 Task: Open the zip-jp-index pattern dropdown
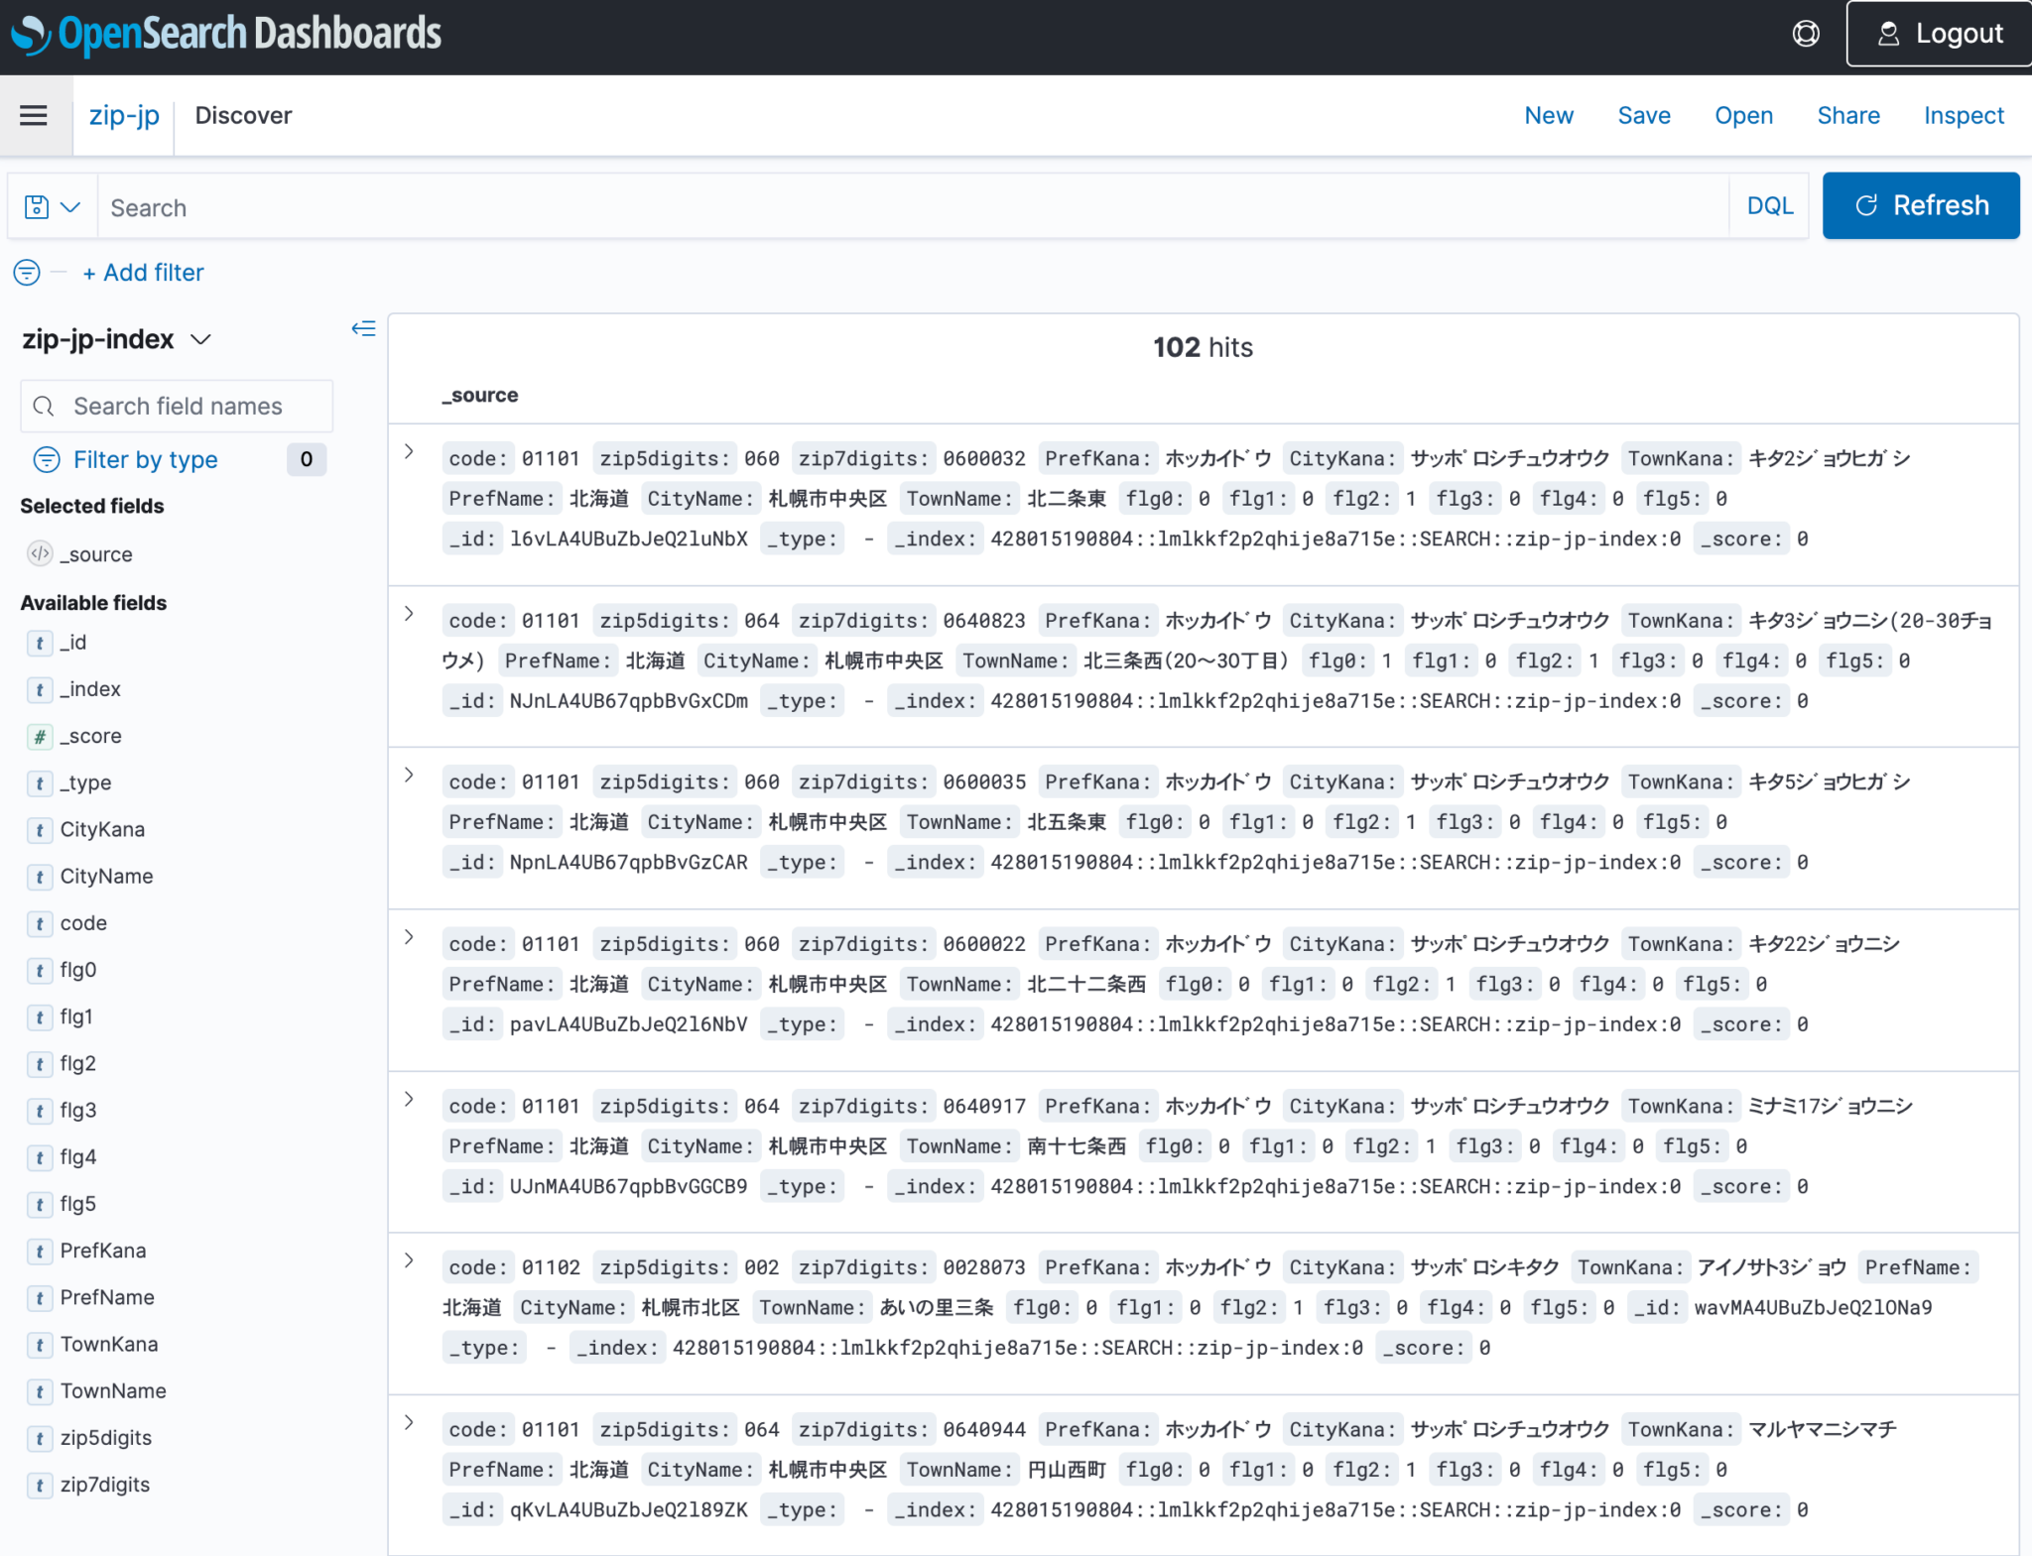[x=202, y=339]
